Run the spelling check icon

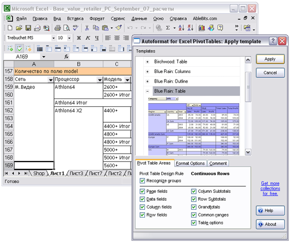tap(76, 28)
